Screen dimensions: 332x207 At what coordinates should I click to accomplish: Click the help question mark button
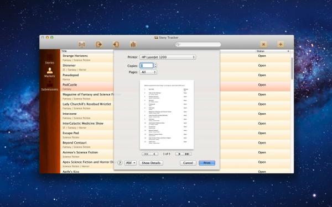[120, 163]
